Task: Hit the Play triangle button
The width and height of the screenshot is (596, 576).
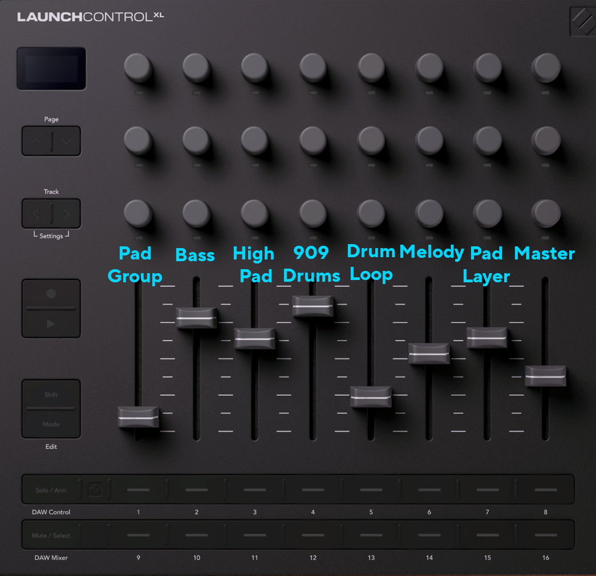Action: tap(51, 323)
